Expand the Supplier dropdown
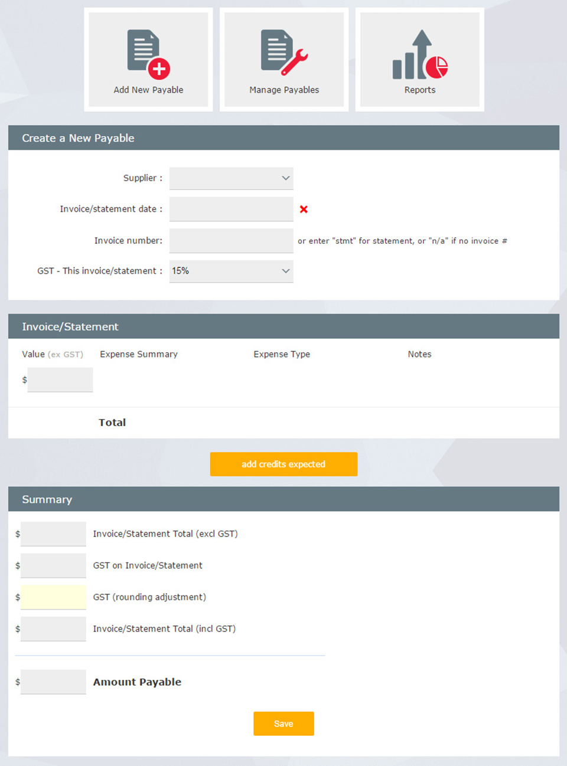The image size is (567, 766). 231,178
